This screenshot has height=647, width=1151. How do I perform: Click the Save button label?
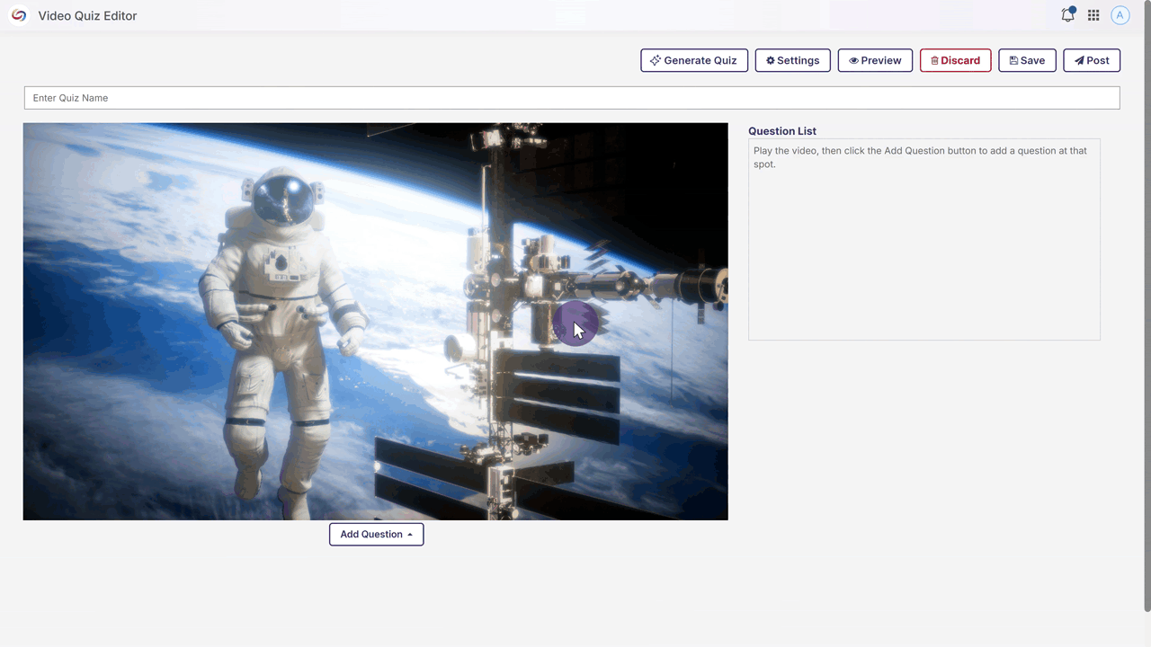[1032, 60]
